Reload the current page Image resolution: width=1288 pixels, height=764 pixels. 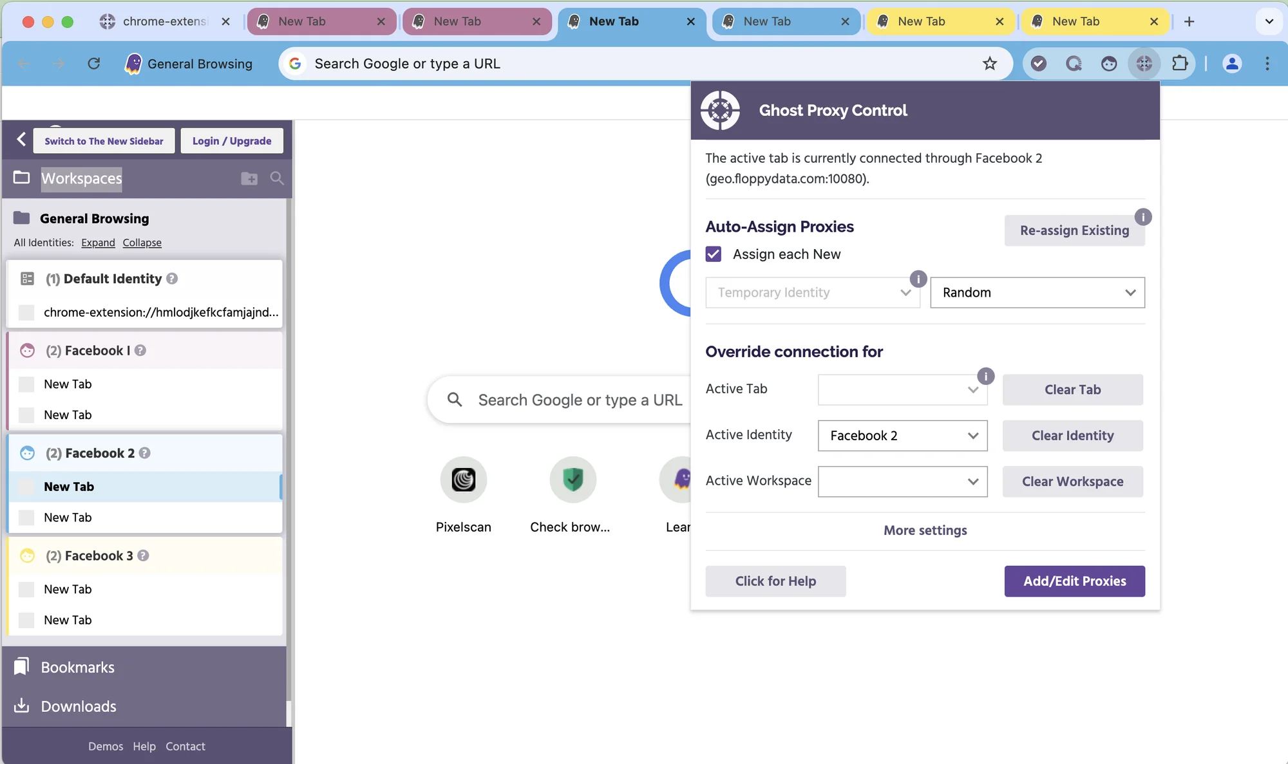94,63
